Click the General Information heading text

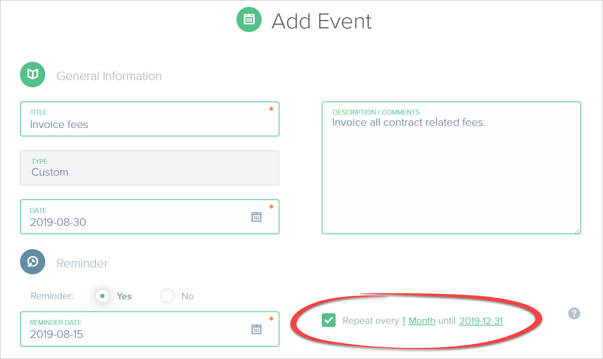(x=109, y=76)
